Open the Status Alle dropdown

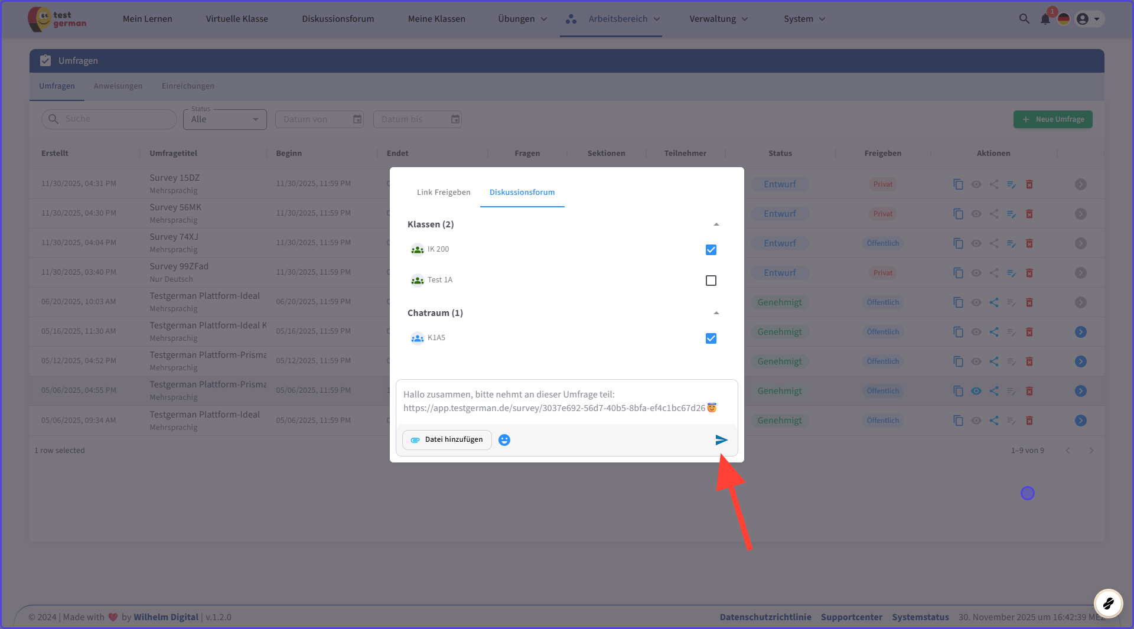(x=225, y=119)
